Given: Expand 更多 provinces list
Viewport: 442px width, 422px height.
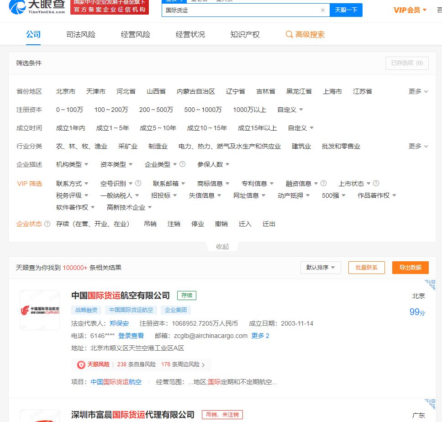Looking at the screenshot, I should point(418,91).
